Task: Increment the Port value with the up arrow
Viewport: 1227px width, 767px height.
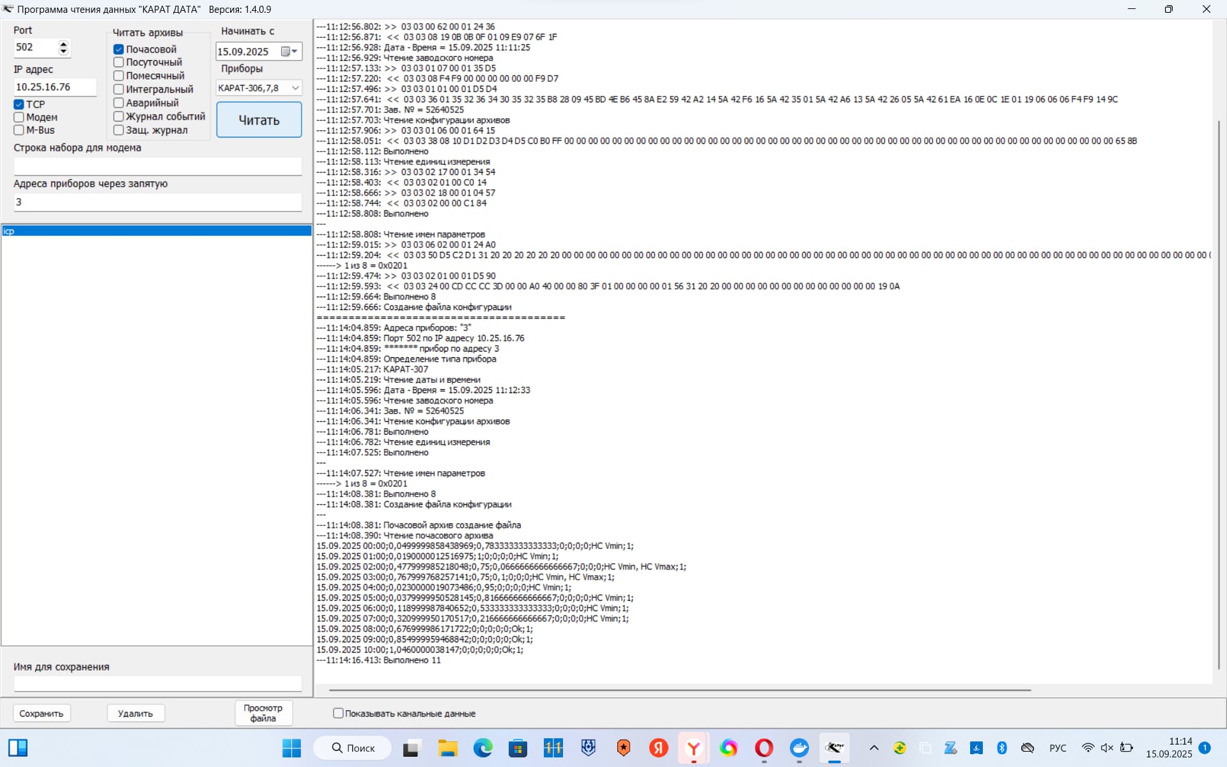Action: coord(63,43)
